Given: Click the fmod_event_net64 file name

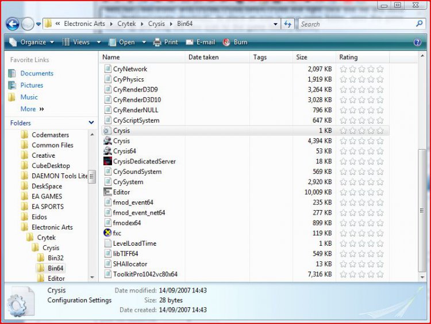Looking at the screenshot, I should coord(139,212).
